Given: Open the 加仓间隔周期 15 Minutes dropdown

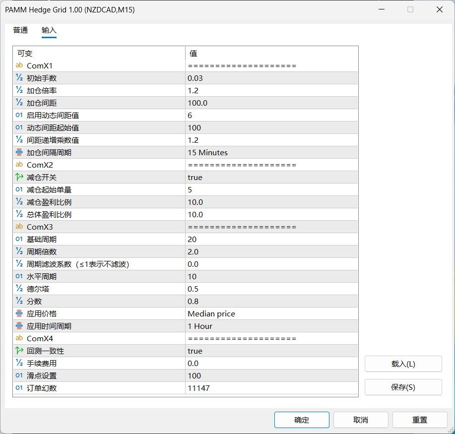Looking at the screenshot, I should coord(271,152).
